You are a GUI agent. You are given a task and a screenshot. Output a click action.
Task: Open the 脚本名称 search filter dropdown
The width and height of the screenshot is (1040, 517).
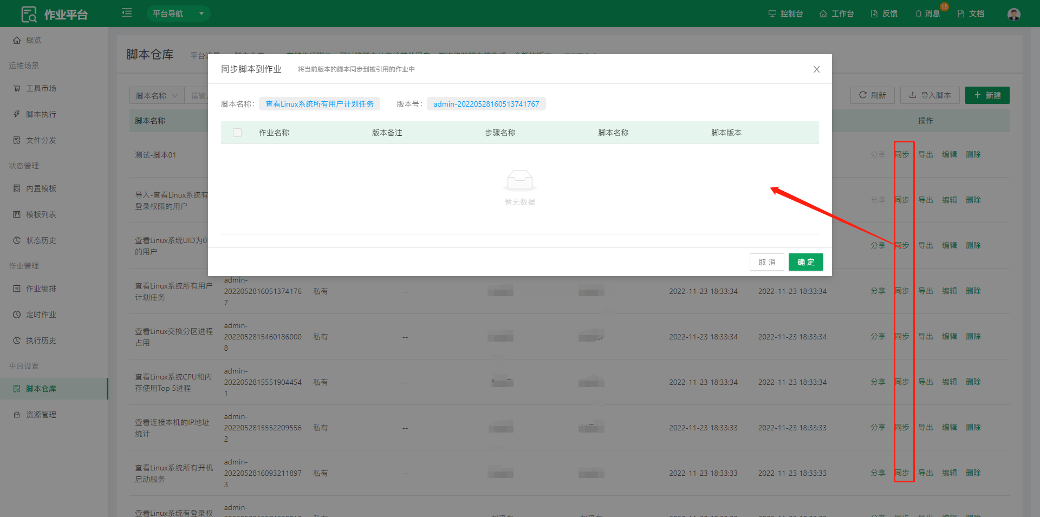click(157, 96)
